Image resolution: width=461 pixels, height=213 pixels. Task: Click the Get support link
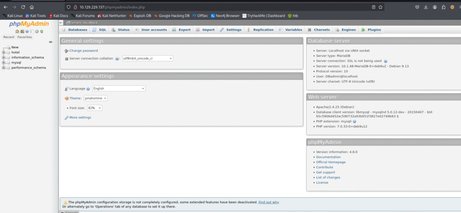tap(325, 173)
